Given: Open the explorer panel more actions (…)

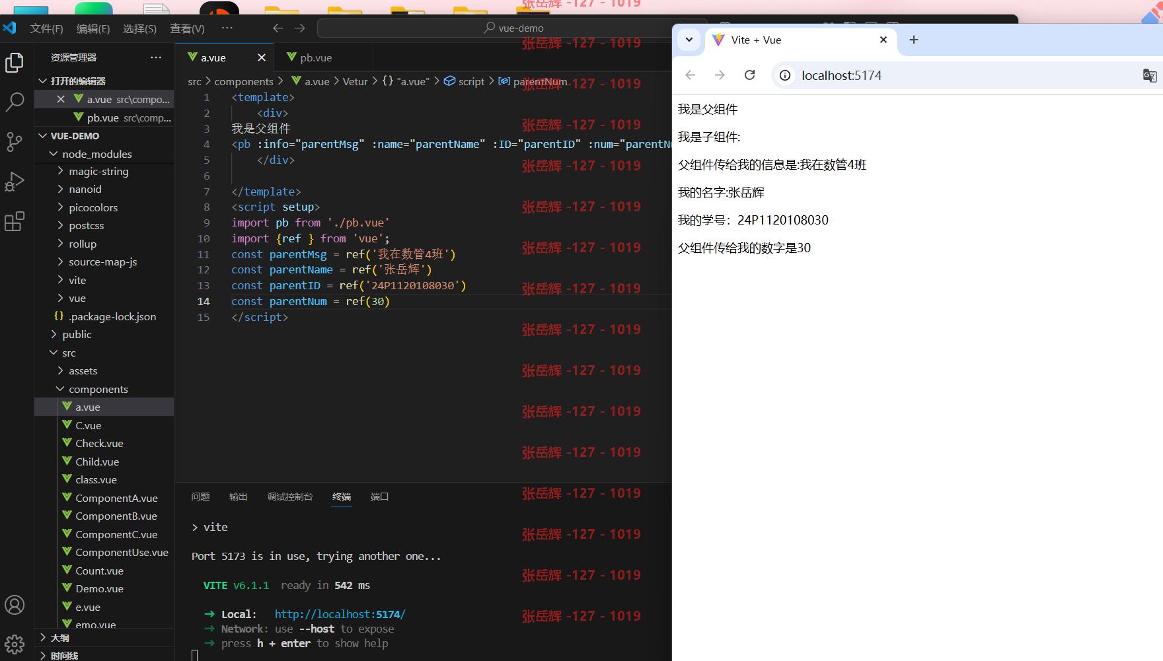Looking at the screenshot, I should (156, 57).
